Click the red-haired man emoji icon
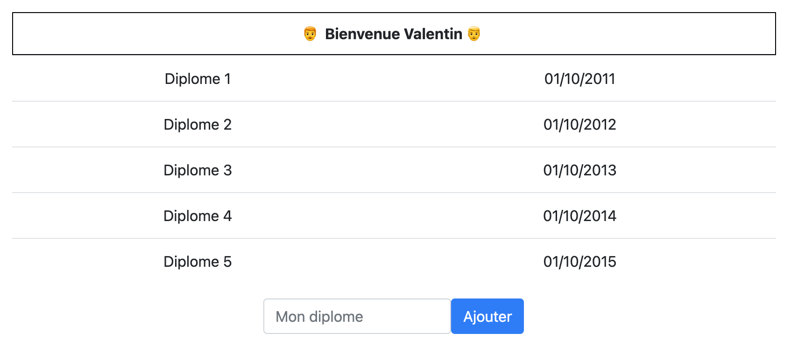The width and height of the screenshot is (791, 347). click(310, 34)
